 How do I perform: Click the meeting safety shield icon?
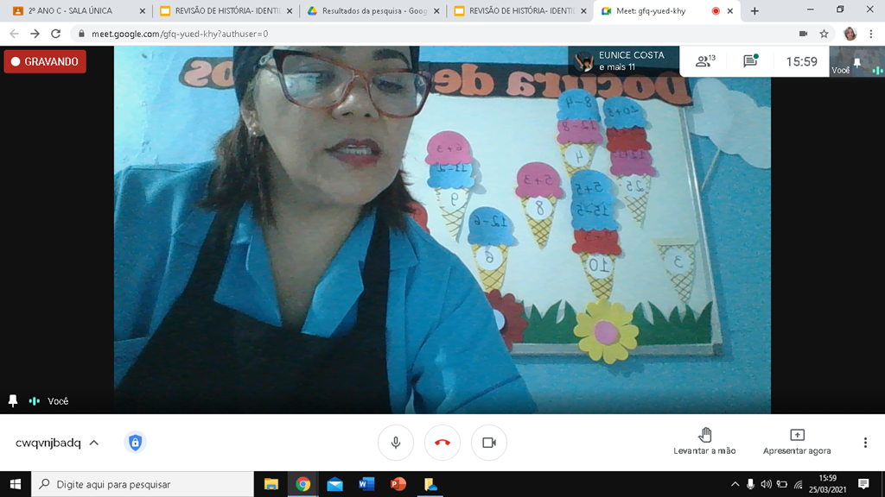tap(137, 441)
